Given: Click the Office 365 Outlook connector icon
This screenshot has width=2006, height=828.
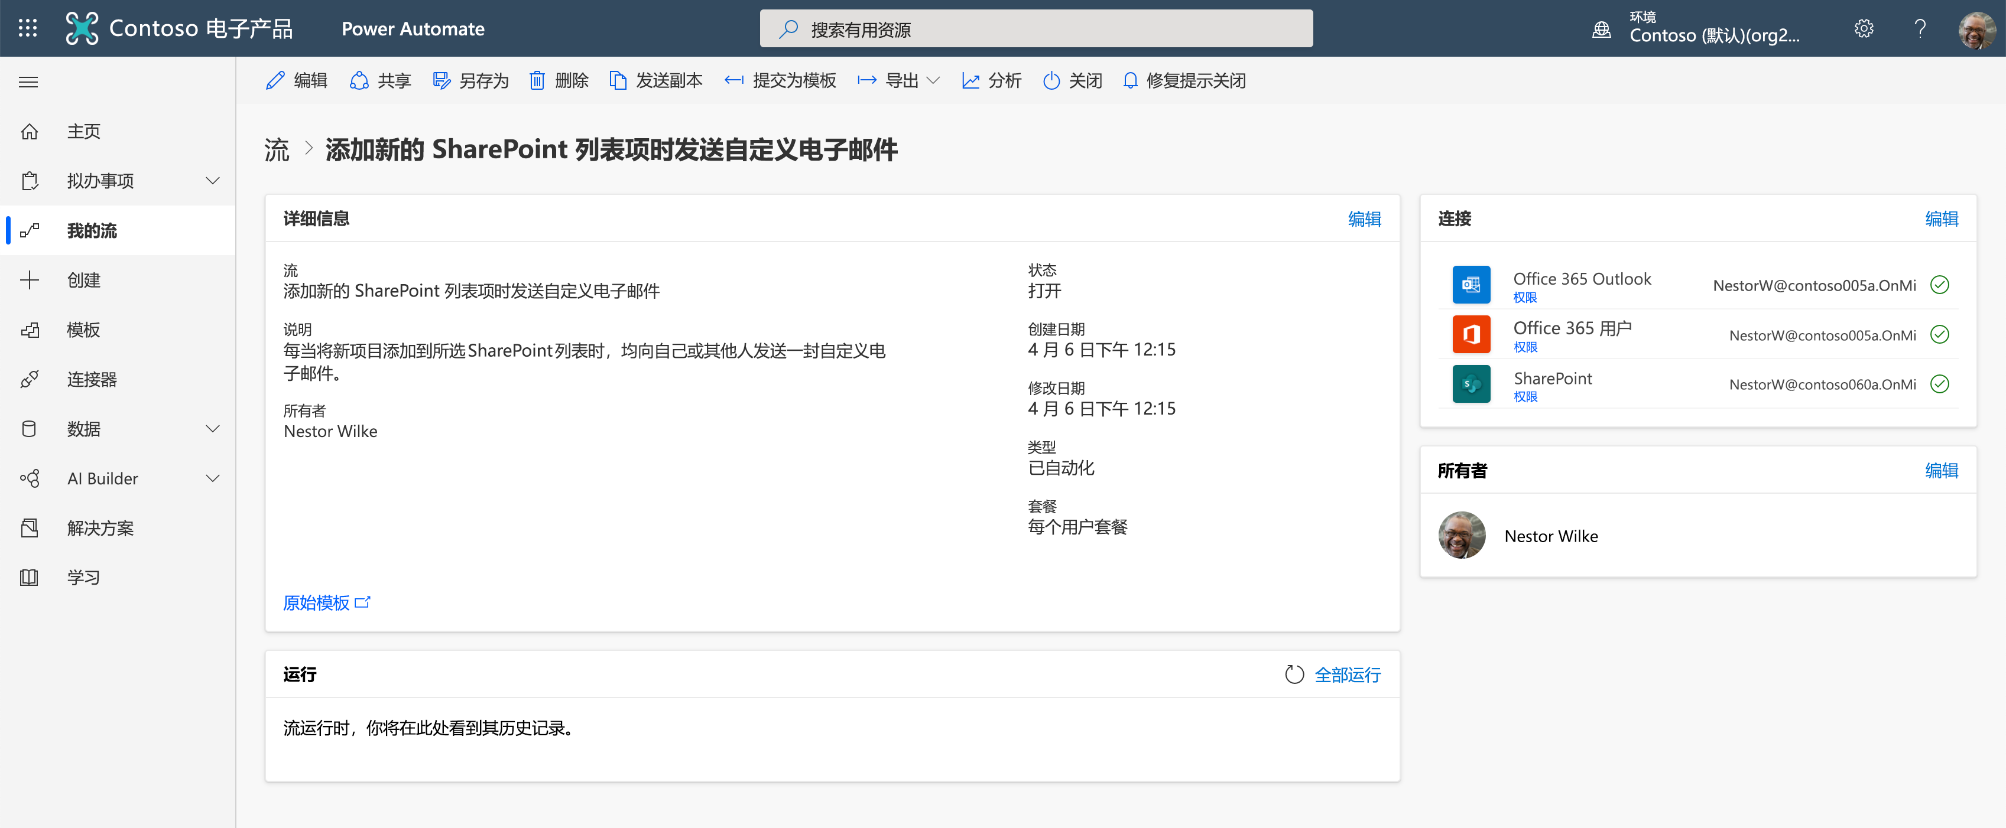Looking at the screenshot, I should [x=1471, y=285].
